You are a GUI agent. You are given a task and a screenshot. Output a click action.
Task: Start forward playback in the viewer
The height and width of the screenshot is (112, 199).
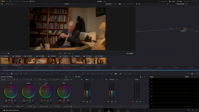click(x=67, y=54)
